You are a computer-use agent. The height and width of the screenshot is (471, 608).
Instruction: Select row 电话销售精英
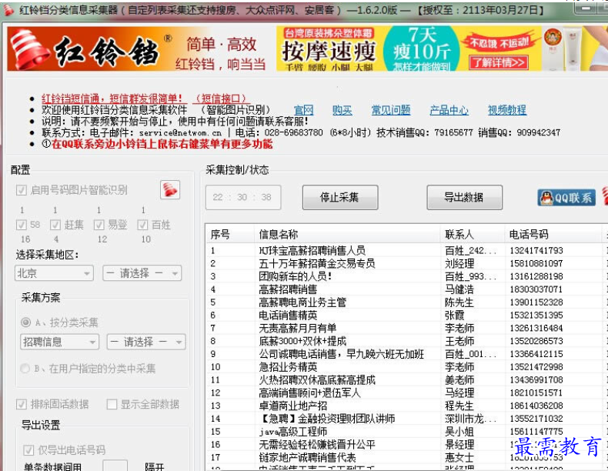click(406, 316)
